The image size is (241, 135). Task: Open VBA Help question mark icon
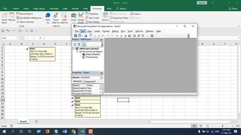[152, 36]
